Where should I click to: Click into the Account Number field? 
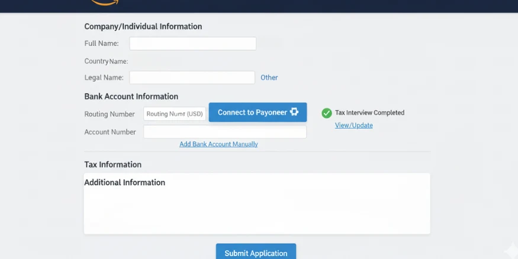[225, 132]
